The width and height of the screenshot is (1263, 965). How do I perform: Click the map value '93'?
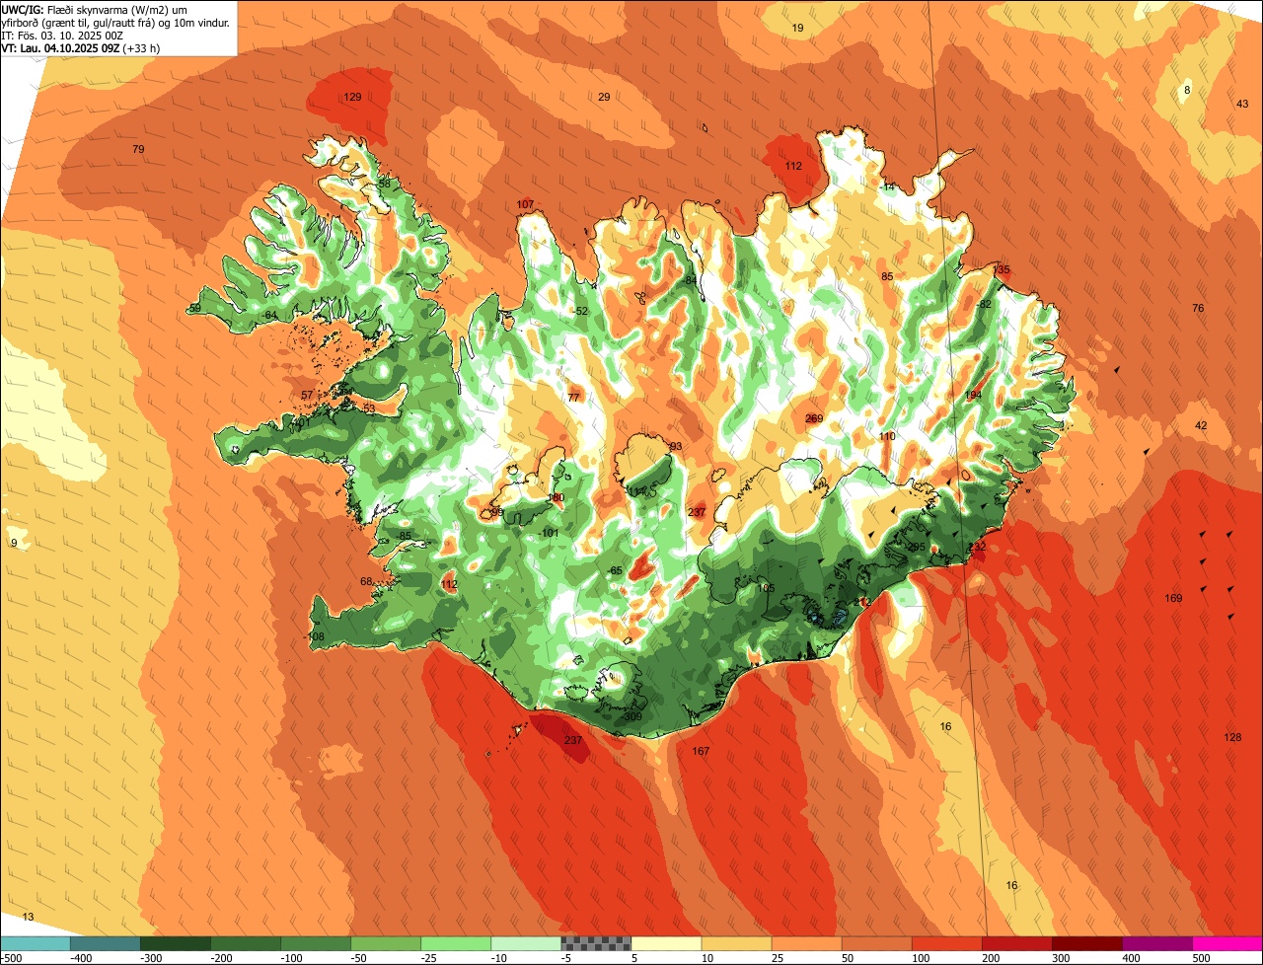(x=676, y=446)
